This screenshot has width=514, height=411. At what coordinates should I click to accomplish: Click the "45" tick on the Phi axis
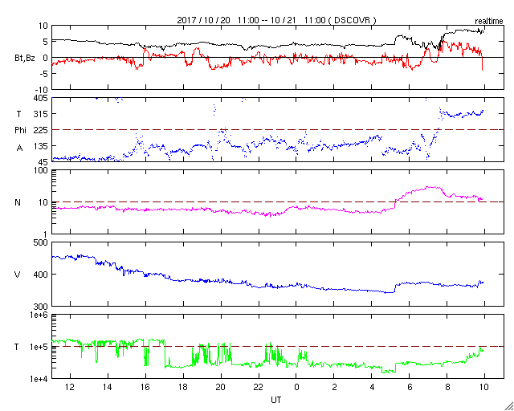click(43, 162)
